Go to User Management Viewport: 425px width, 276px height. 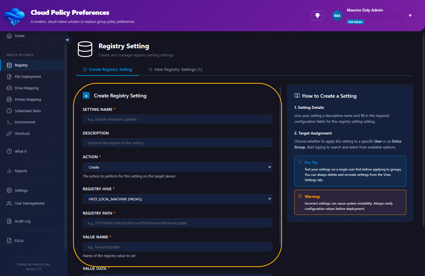[x=29, y=203]
